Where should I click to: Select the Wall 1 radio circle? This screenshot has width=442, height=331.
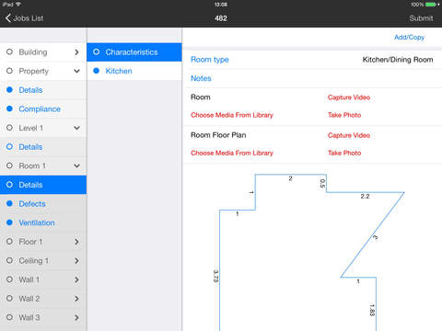pos(9,280)
